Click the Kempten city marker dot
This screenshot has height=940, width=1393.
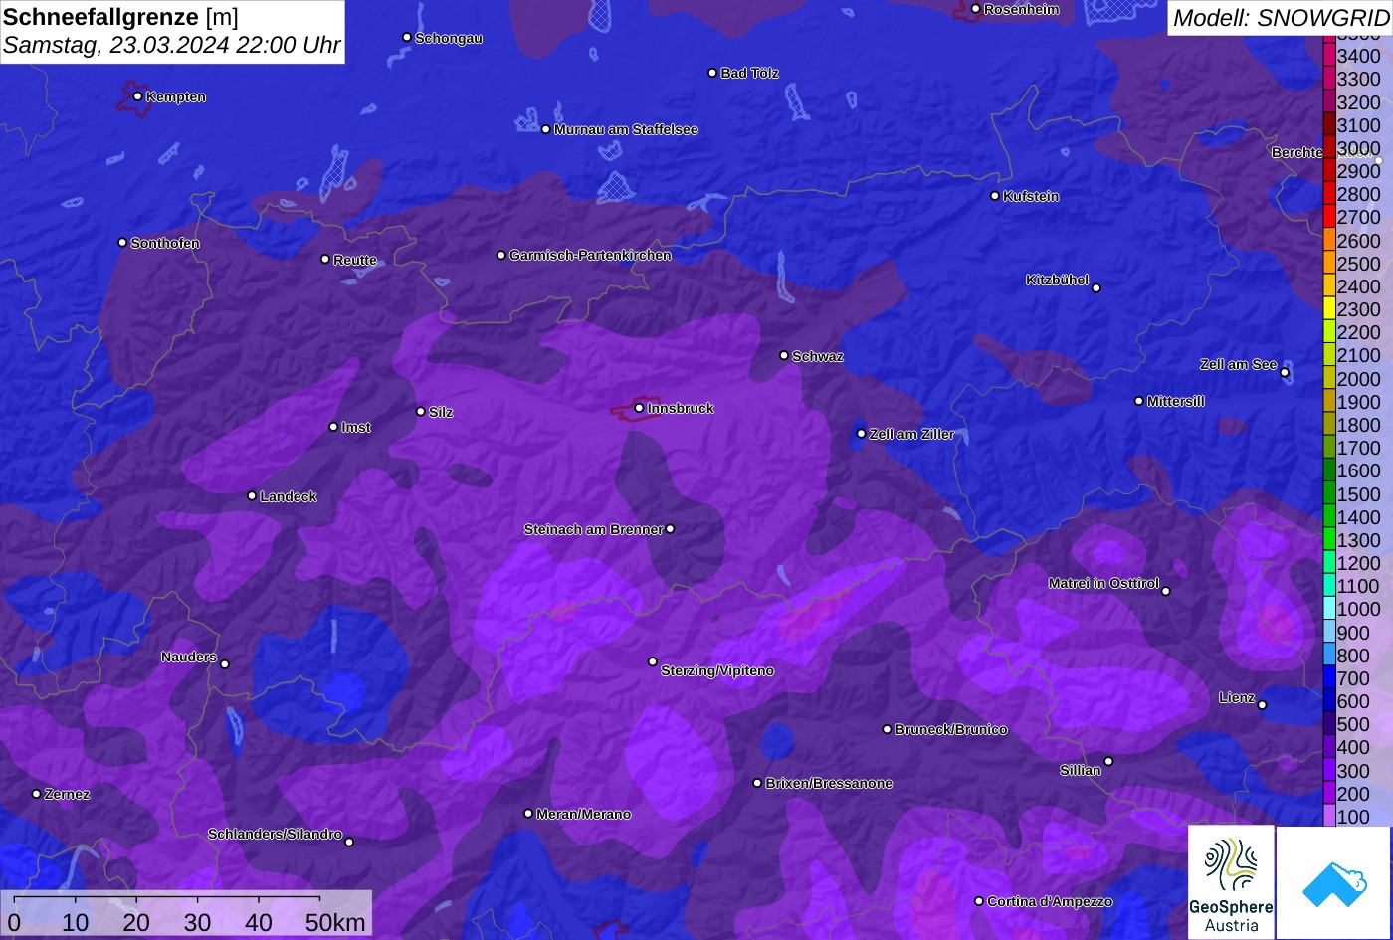pyautogui.click(x=137, y=96)
